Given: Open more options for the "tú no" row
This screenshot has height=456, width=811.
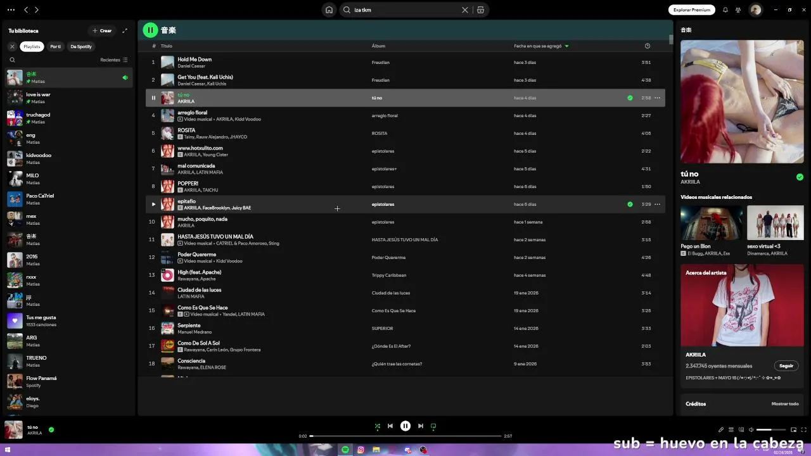Looking at the screenshot, I should pos(657,98).
